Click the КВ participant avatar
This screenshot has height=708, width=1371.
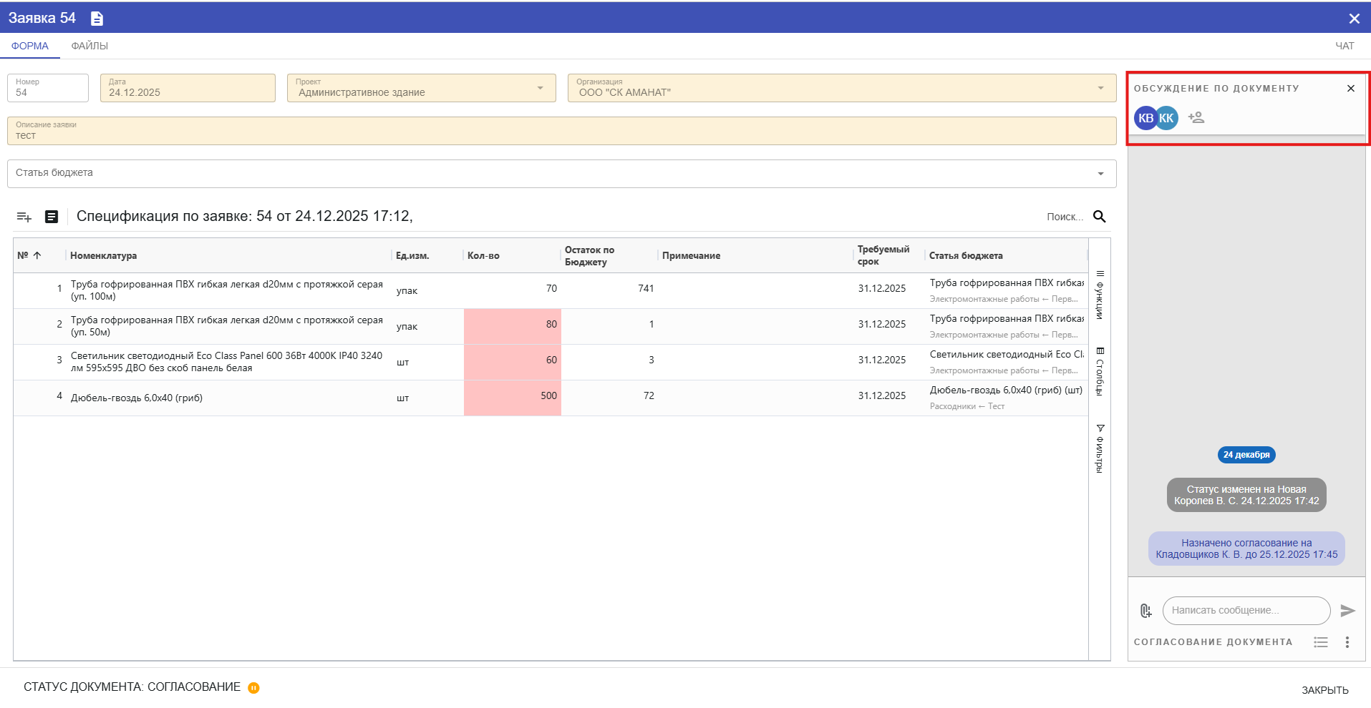tap(1145, 118)
